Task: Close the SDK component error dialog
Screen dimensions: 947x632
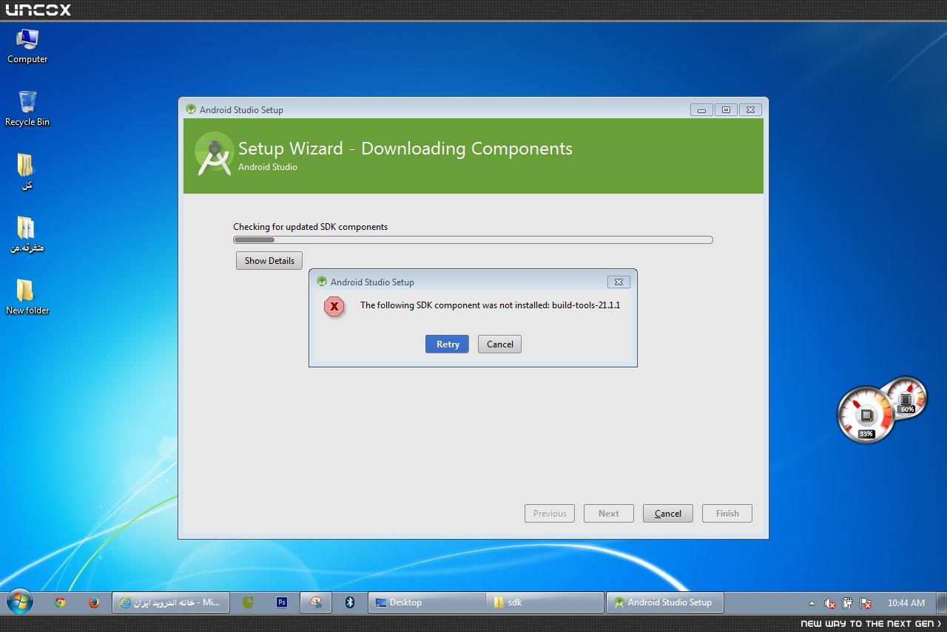Action: 619,282
